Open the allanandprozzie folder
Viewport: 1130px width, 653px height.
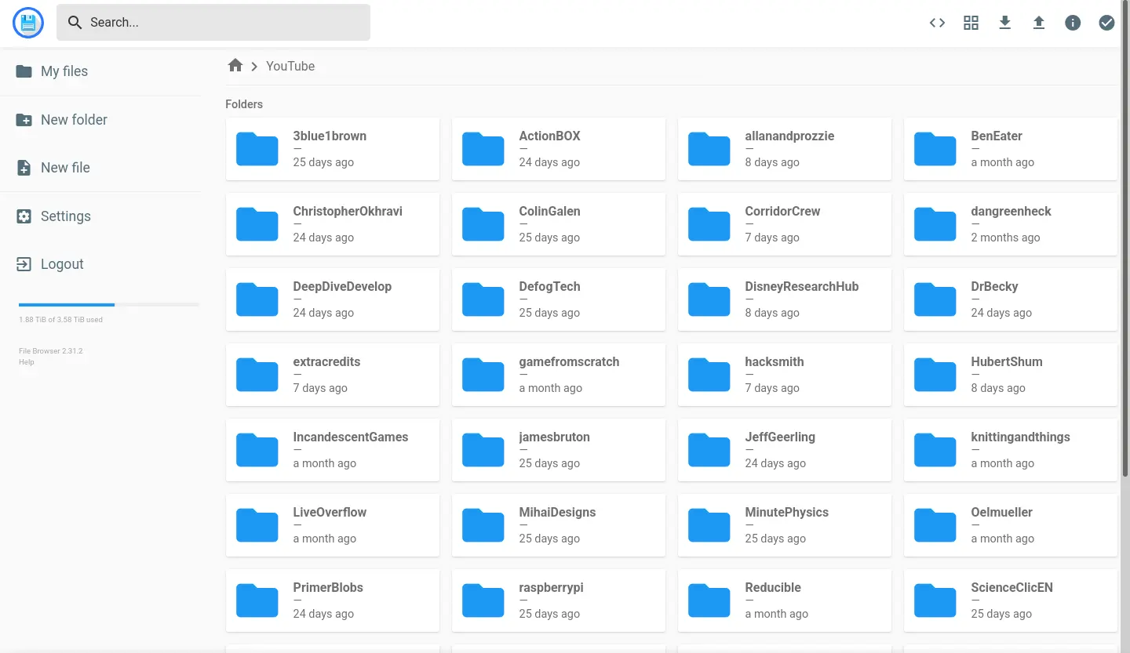[785, 149]
